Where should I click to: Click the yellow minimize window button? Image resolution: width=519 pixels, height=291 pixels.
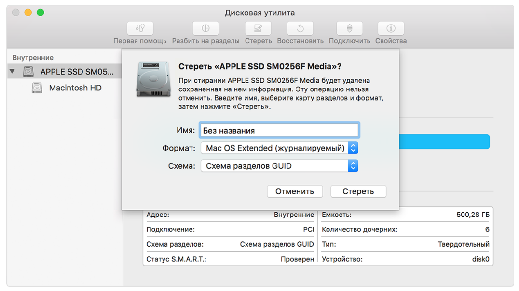click(x=28, y=13)
